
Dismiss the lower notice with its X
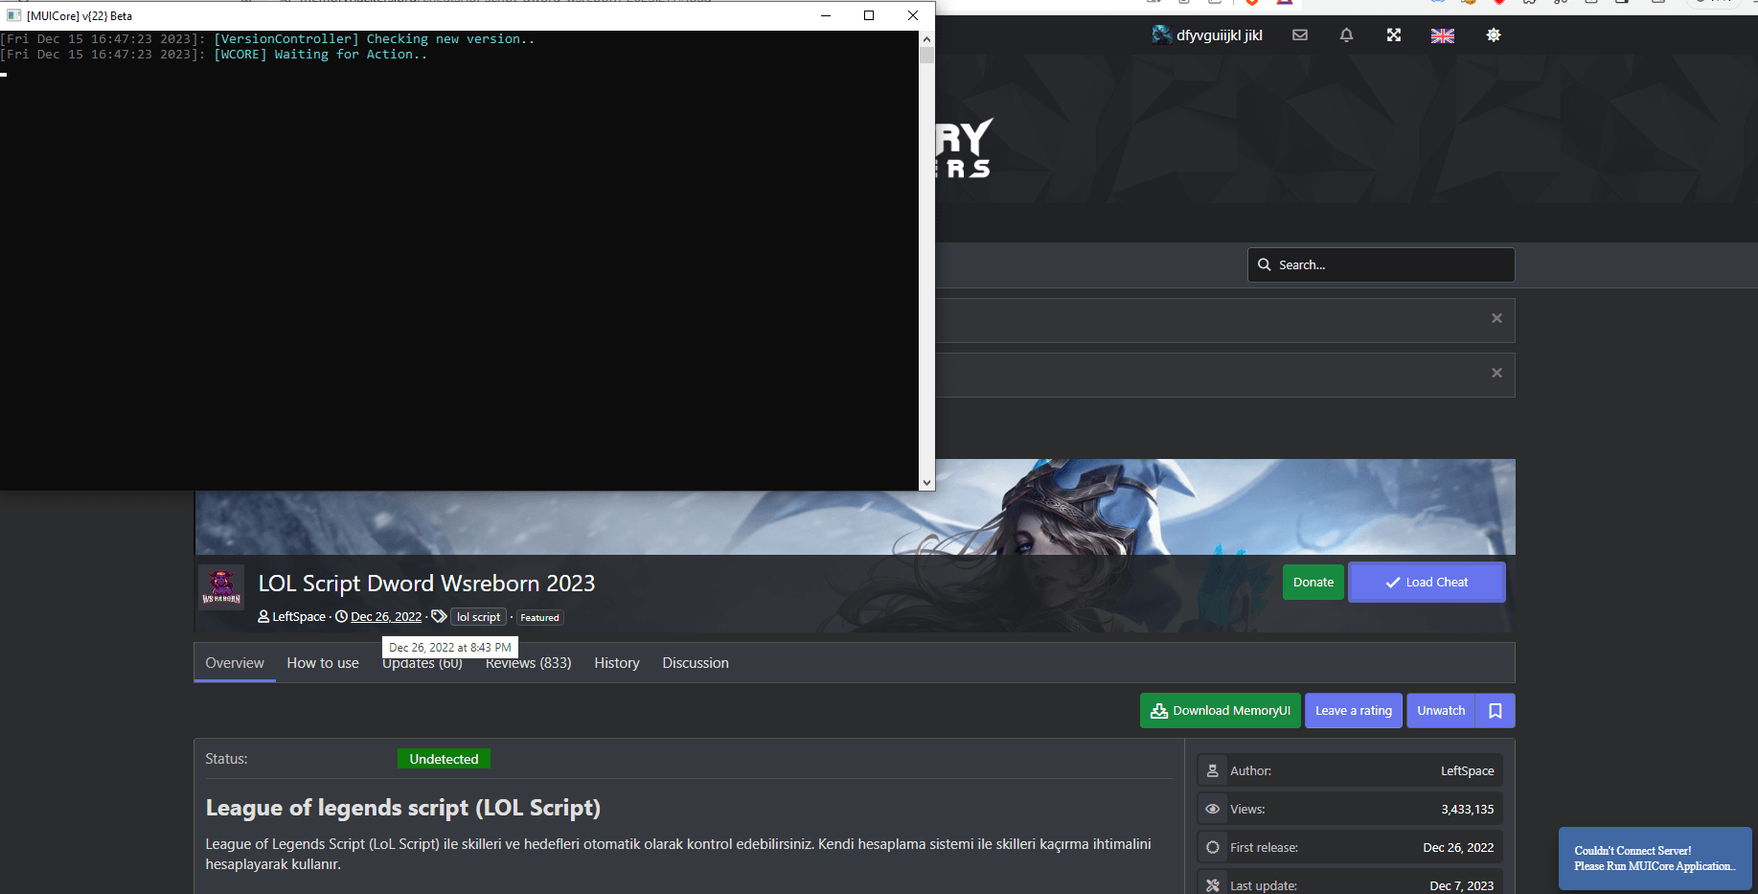click(1496, 373)
